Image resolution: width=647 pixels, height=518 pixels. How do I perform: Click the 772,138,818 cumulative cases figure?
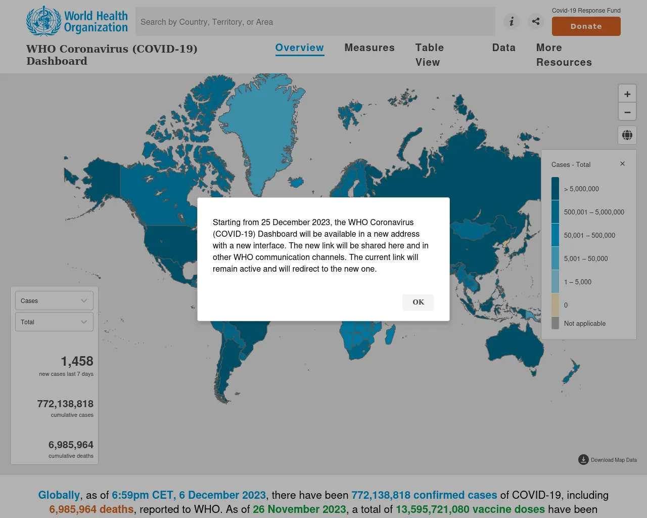65,404
